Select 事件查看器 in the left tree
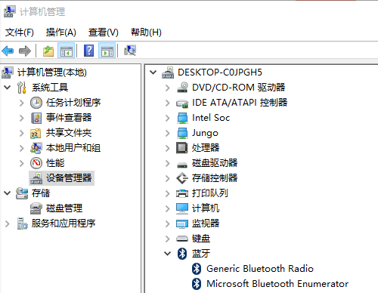This screenshot has height=293, width=378. (x=69, y=118)
